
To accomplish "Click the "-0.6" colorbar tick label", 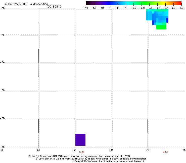I will (142, 8).
